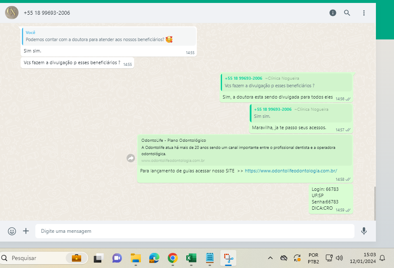Type in the 'Digite uma mensagem' field

pos(193,231)
